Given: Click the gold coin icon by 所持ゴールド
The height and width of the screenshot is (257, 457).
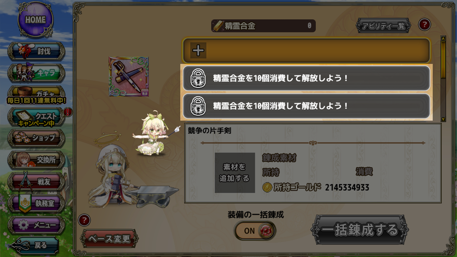Looking at the screenshot, I should click(x=267, y=187).
